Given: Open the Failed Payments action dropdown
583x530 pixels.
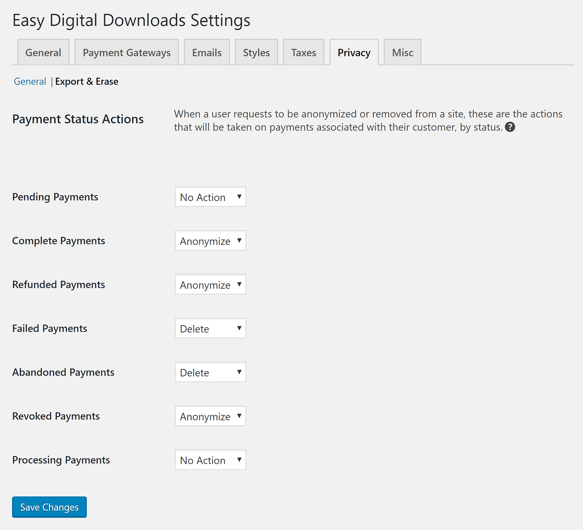Looking at the screenshot, I should click(x=210, y=328).
